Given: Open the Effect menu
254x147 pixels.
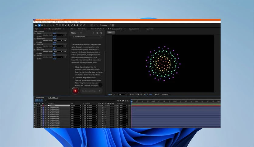Looking at the screenshot, I should pyautogui.click(x=56, y=22).
